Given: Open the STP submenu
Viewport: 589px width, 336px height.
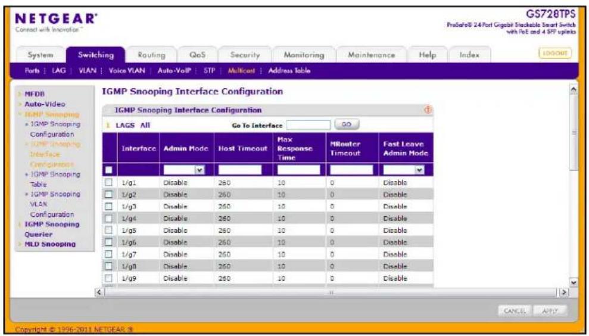Looking at the screenshot, I should [209, 71].
